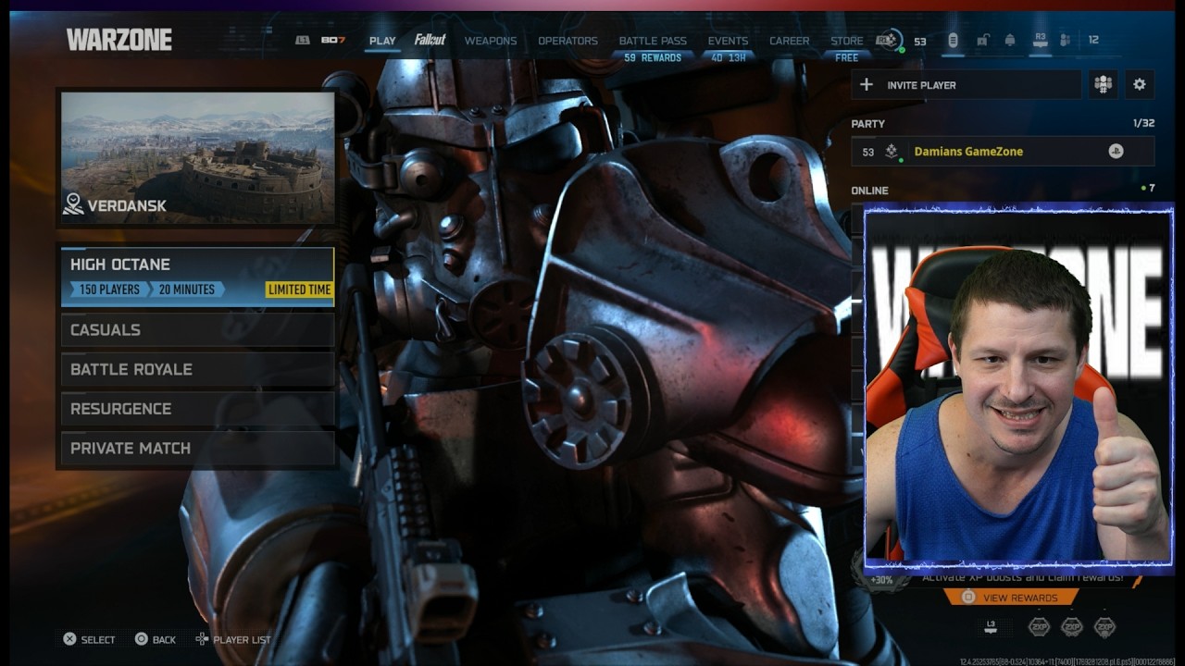
Task: Open the BO7 game switcher icon
Action: click(332, 41)
